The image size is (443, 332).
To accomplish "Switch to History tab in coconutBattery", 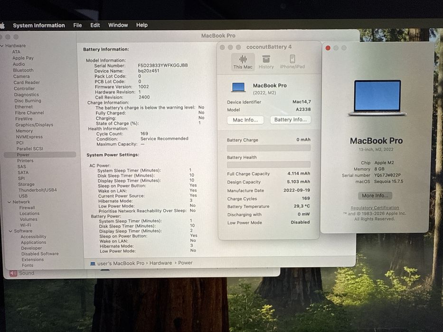I will coord(266,62).
